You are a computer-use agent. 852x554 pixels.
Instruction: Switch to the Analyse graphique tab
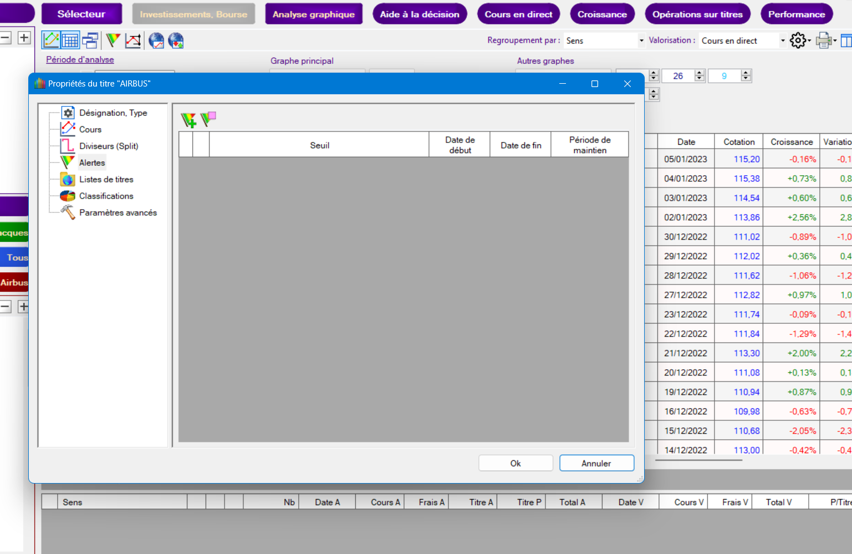tap(313, 14)
